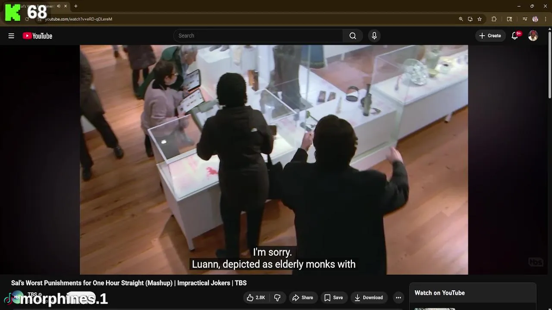This screenshot has width=552, height=310.
Task: Click the page vertical scrollbar
Action: click(x=549, y=65)
